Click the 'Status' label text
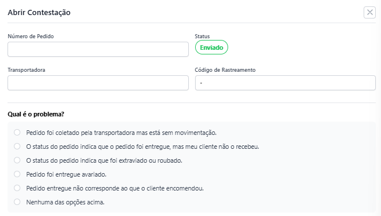The width and height of the screenshot is (381, 216). pos(202,36)
